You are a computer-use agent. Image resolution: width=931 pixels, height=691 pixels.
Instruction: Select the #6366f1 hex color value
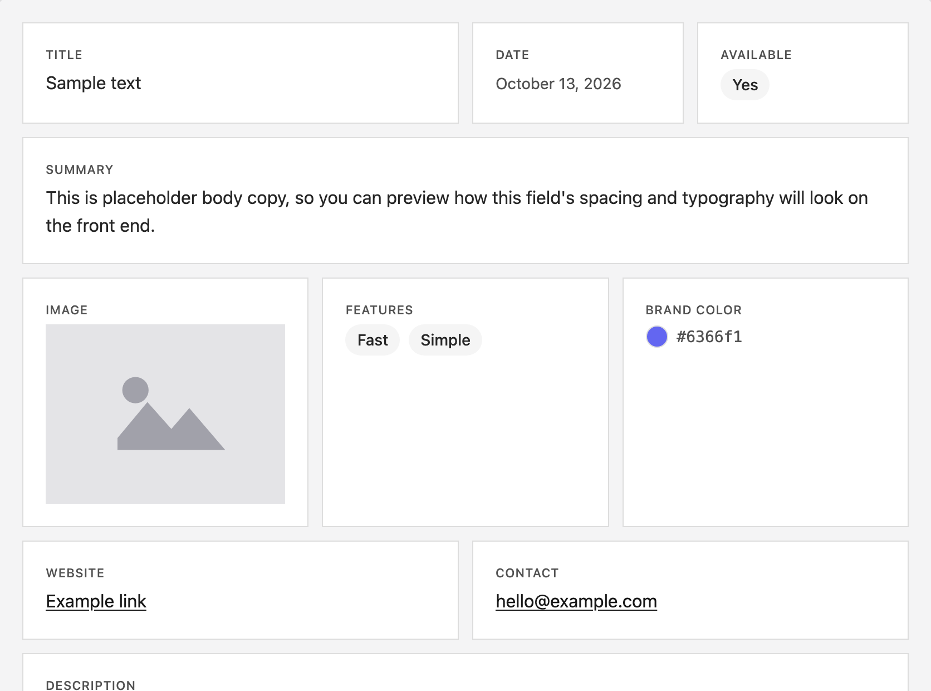[x=709, y=337]
